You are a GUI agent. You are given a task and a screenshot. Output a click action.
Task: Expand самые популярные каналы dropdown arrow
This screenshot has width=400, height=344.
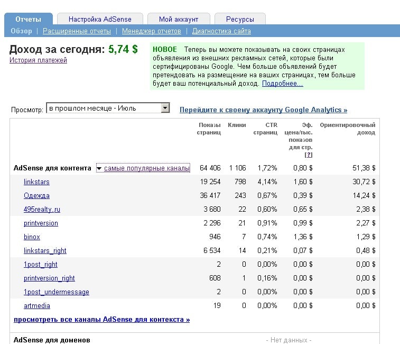point(99,168)
